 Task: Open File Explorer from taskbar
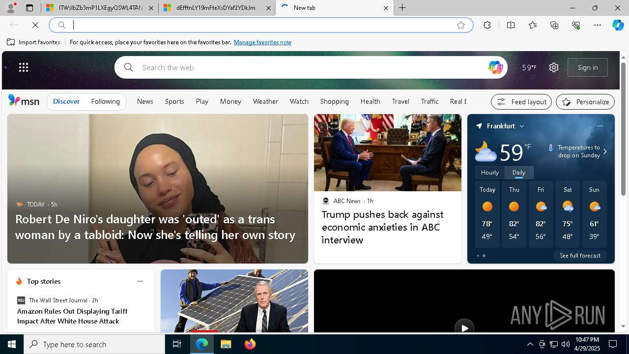click(226, 344)
